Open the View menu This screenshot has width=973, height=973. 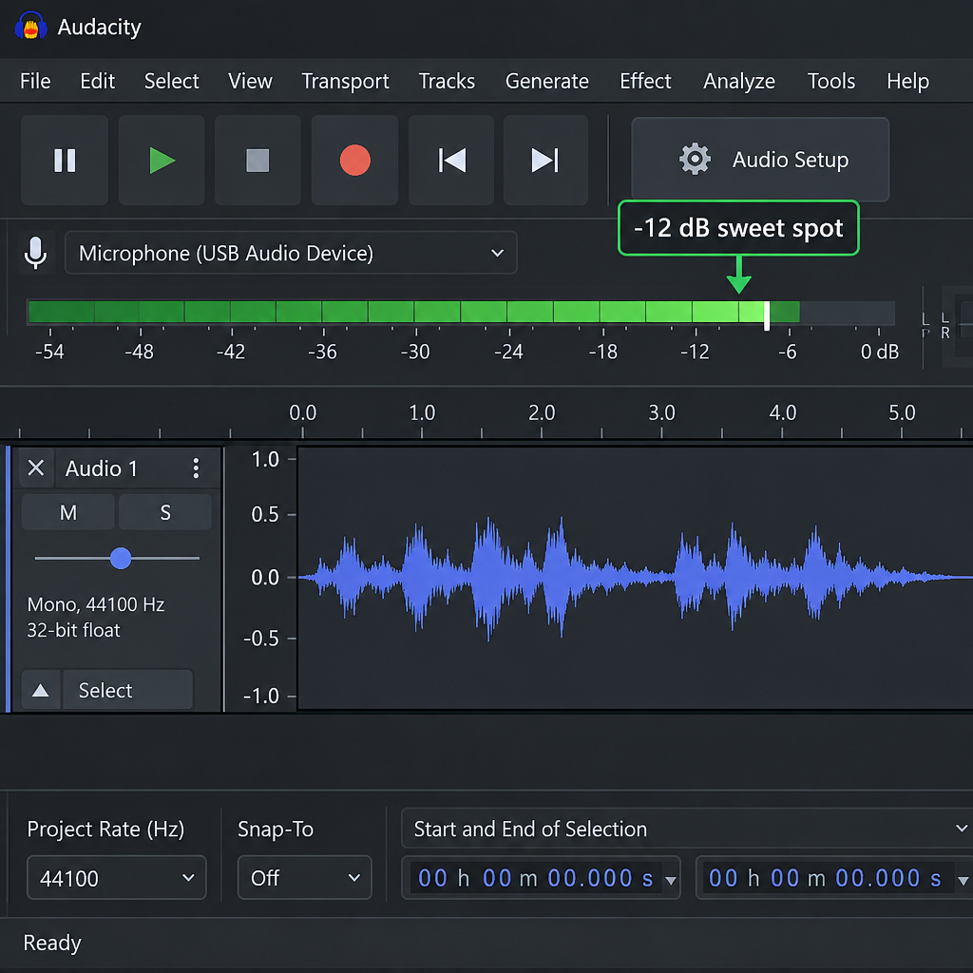click(250, 81)
